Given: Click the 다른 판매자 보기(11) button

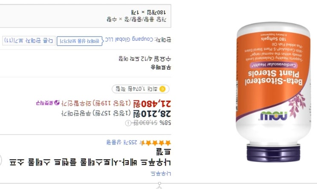Looking at the screenshot, I should 29,41.
